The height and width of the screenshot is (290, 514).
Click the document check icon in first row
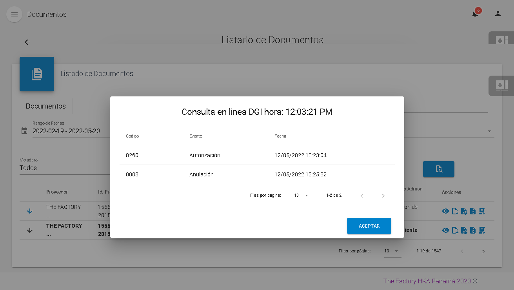(x=455, y=211)
